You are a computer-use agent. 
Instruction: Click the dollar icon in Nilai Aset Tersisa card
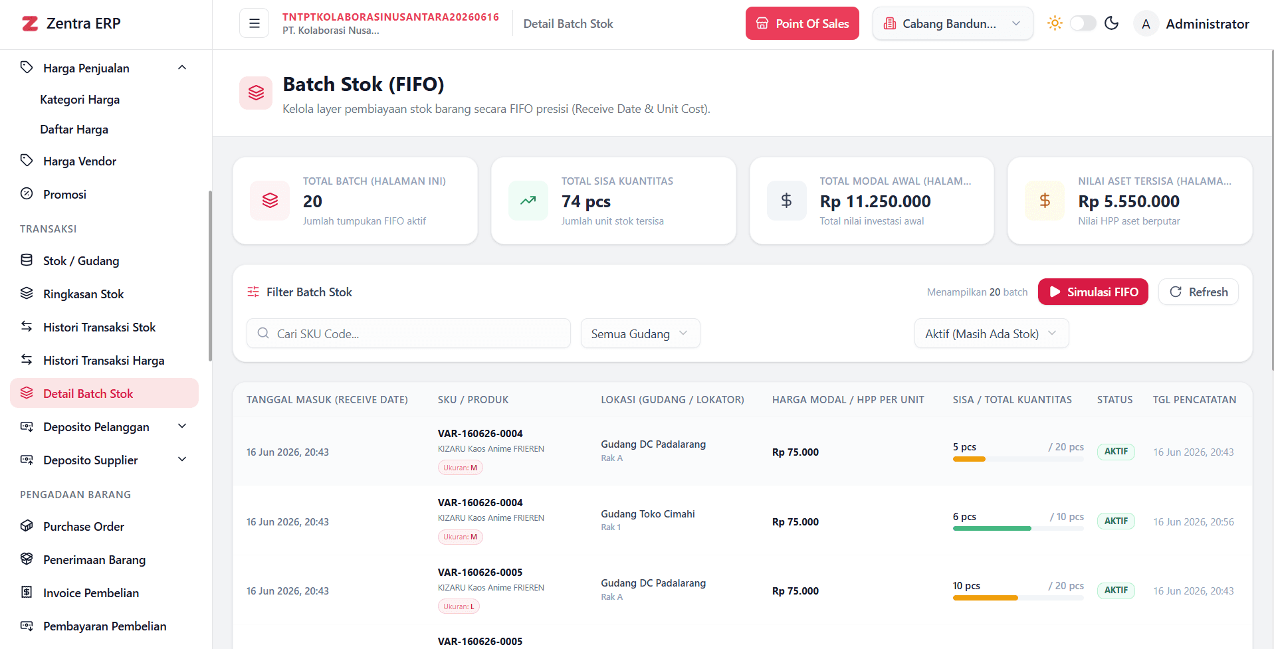click(1045, 201)
